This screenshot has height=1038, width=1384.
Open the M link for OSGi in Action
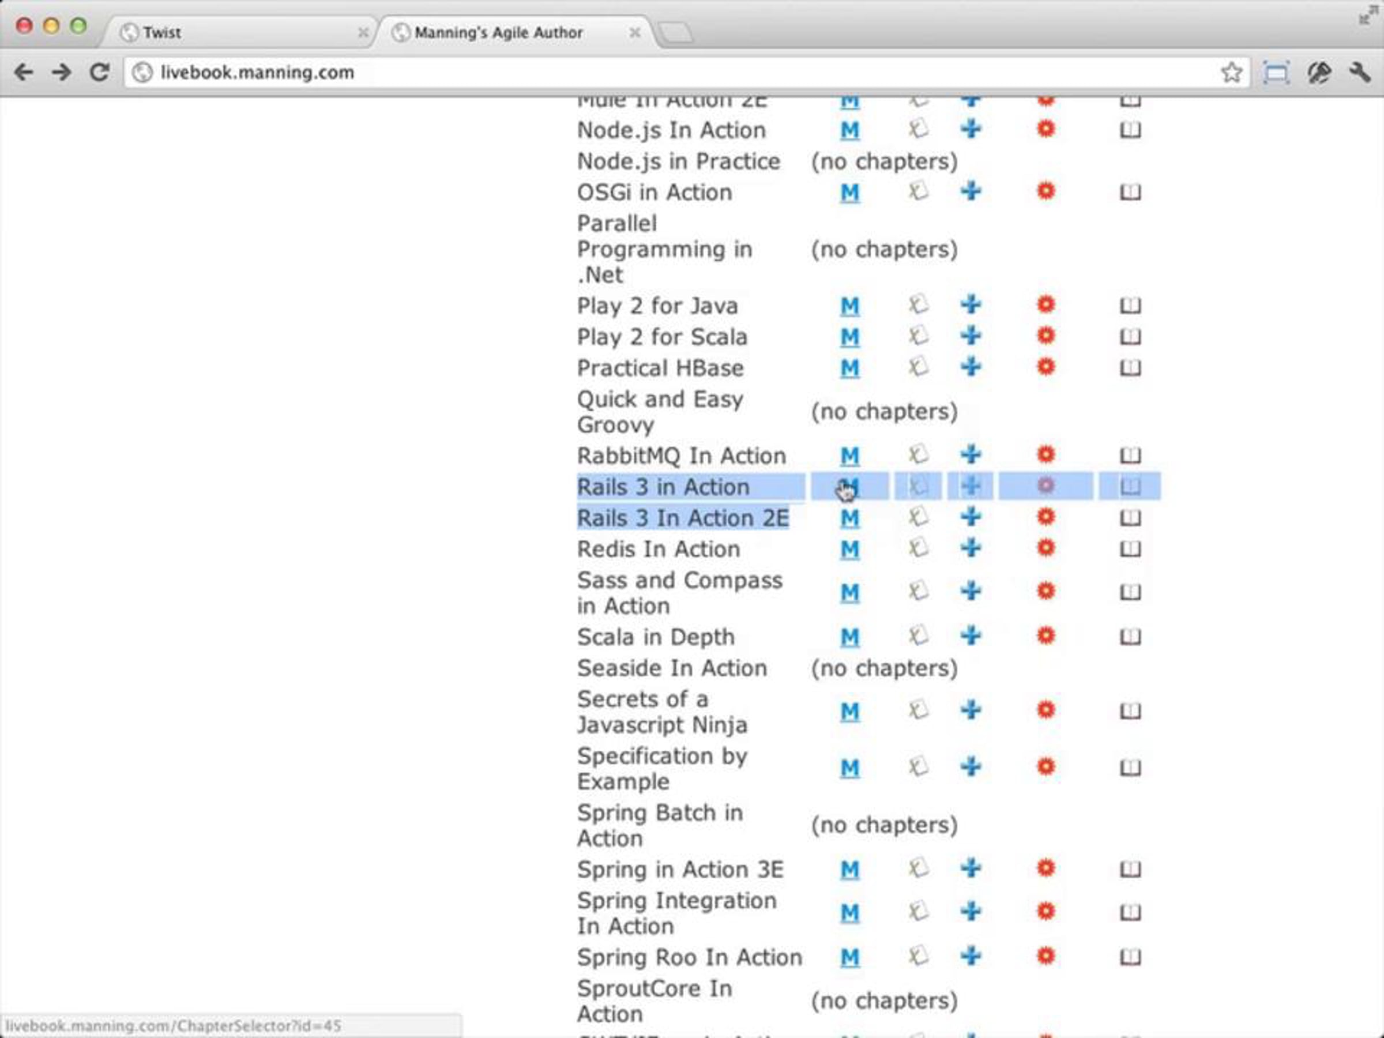point(849,192)
